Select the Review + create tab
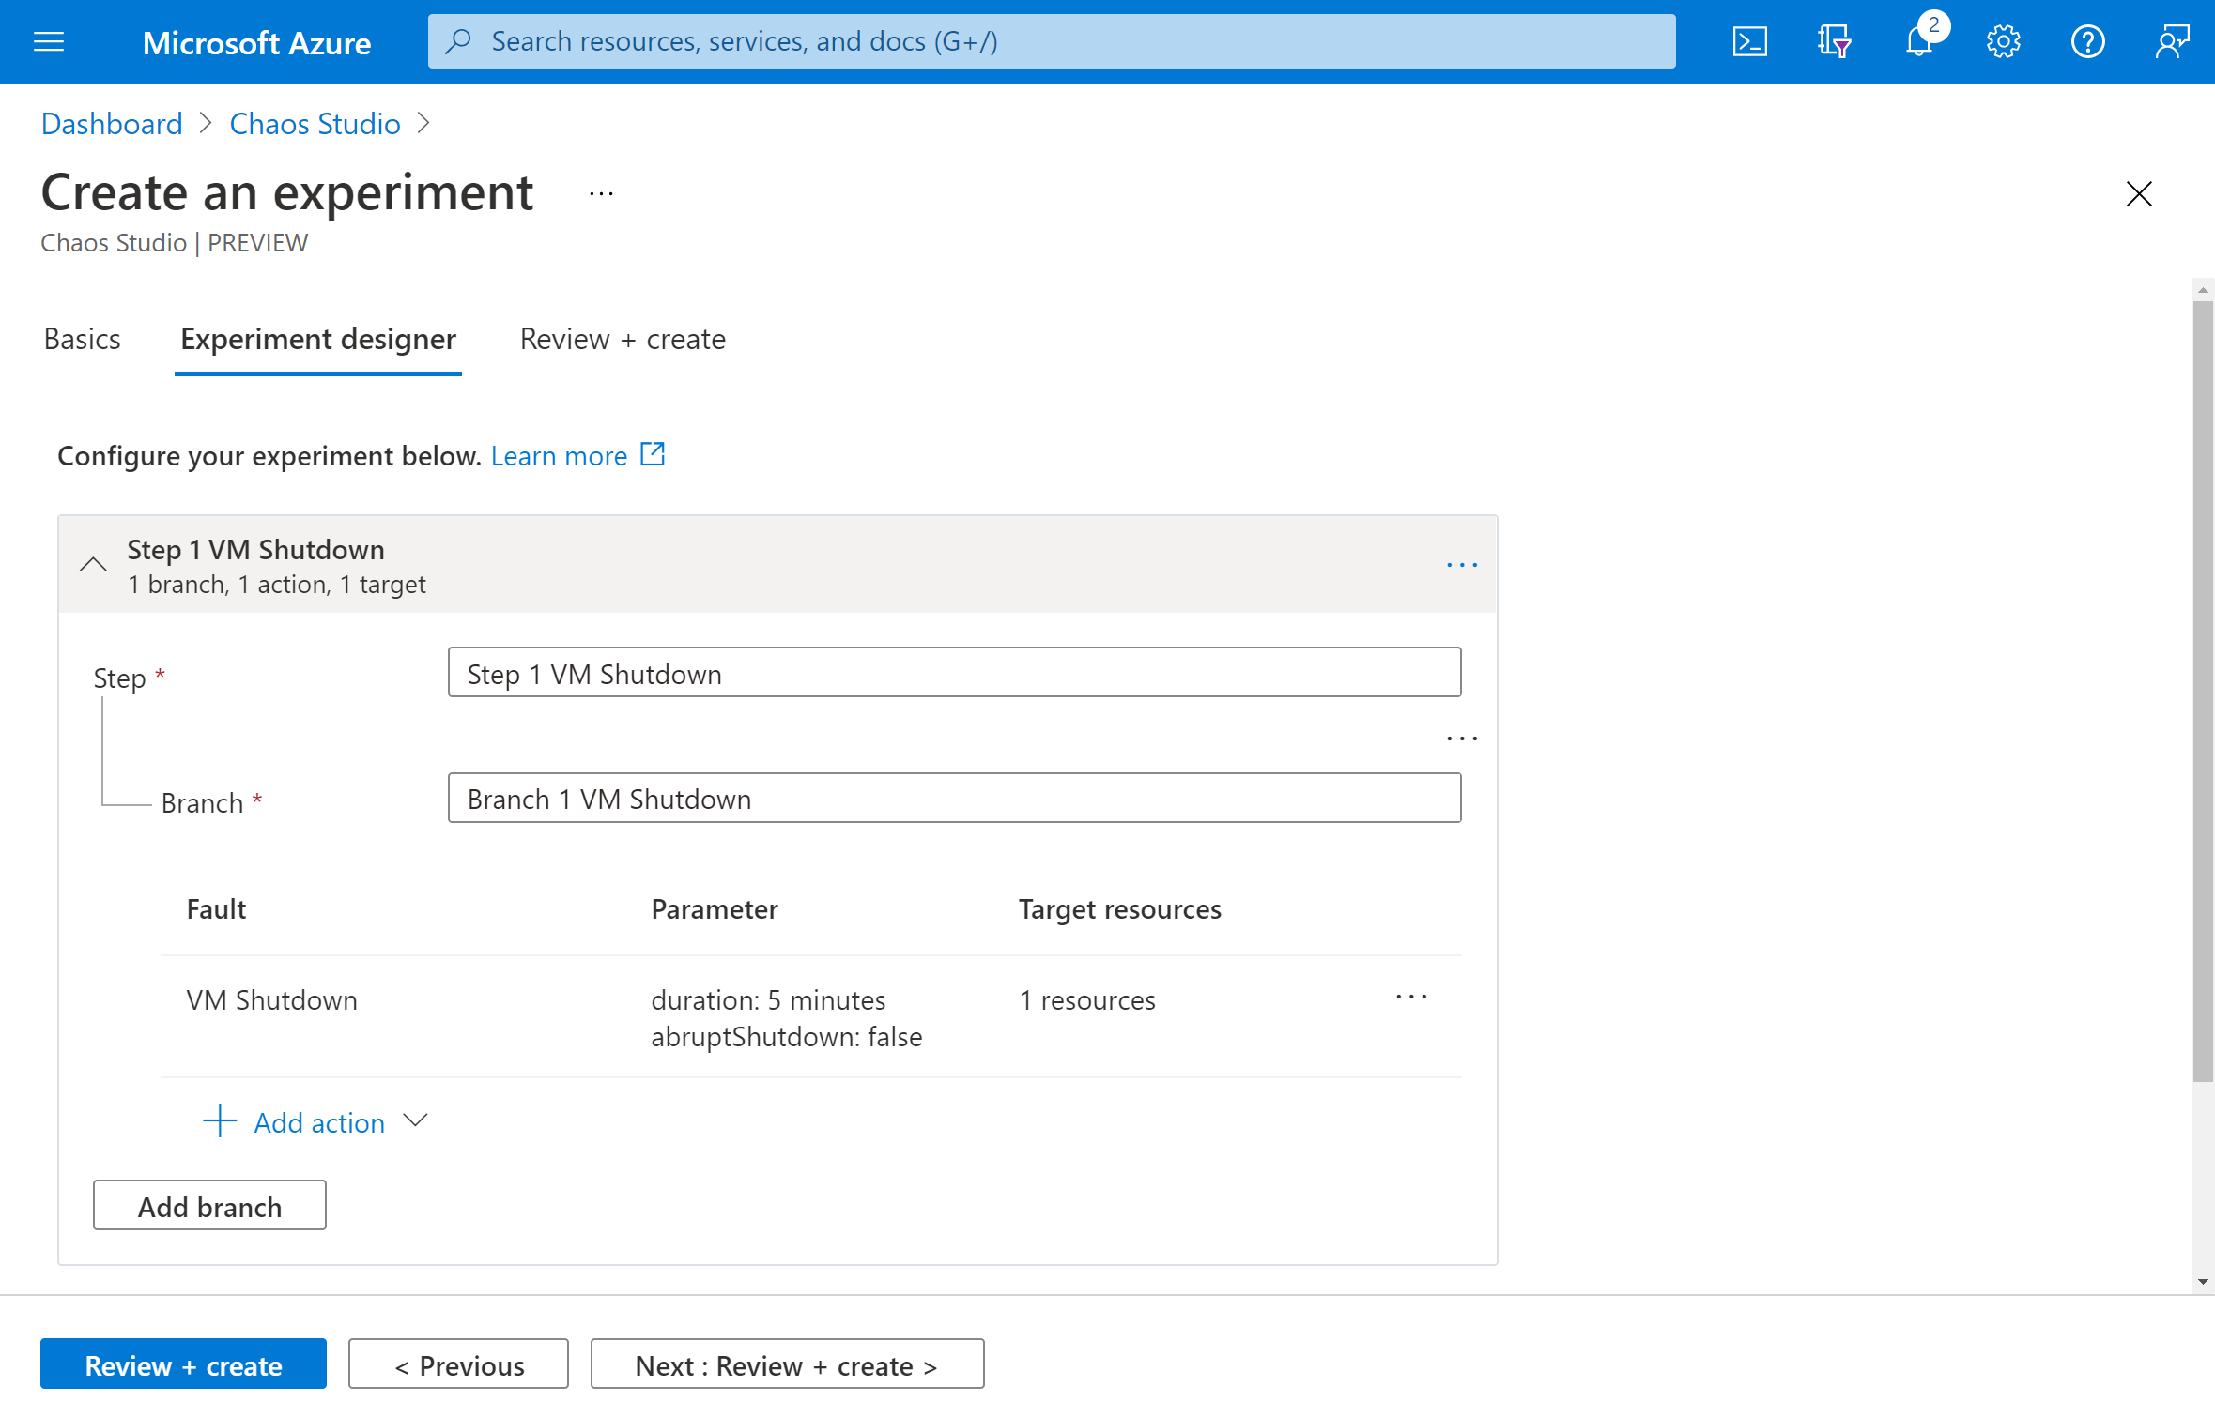This screenshot has width=2215, height=1417. pyautogui.click(x=622, y=339)
